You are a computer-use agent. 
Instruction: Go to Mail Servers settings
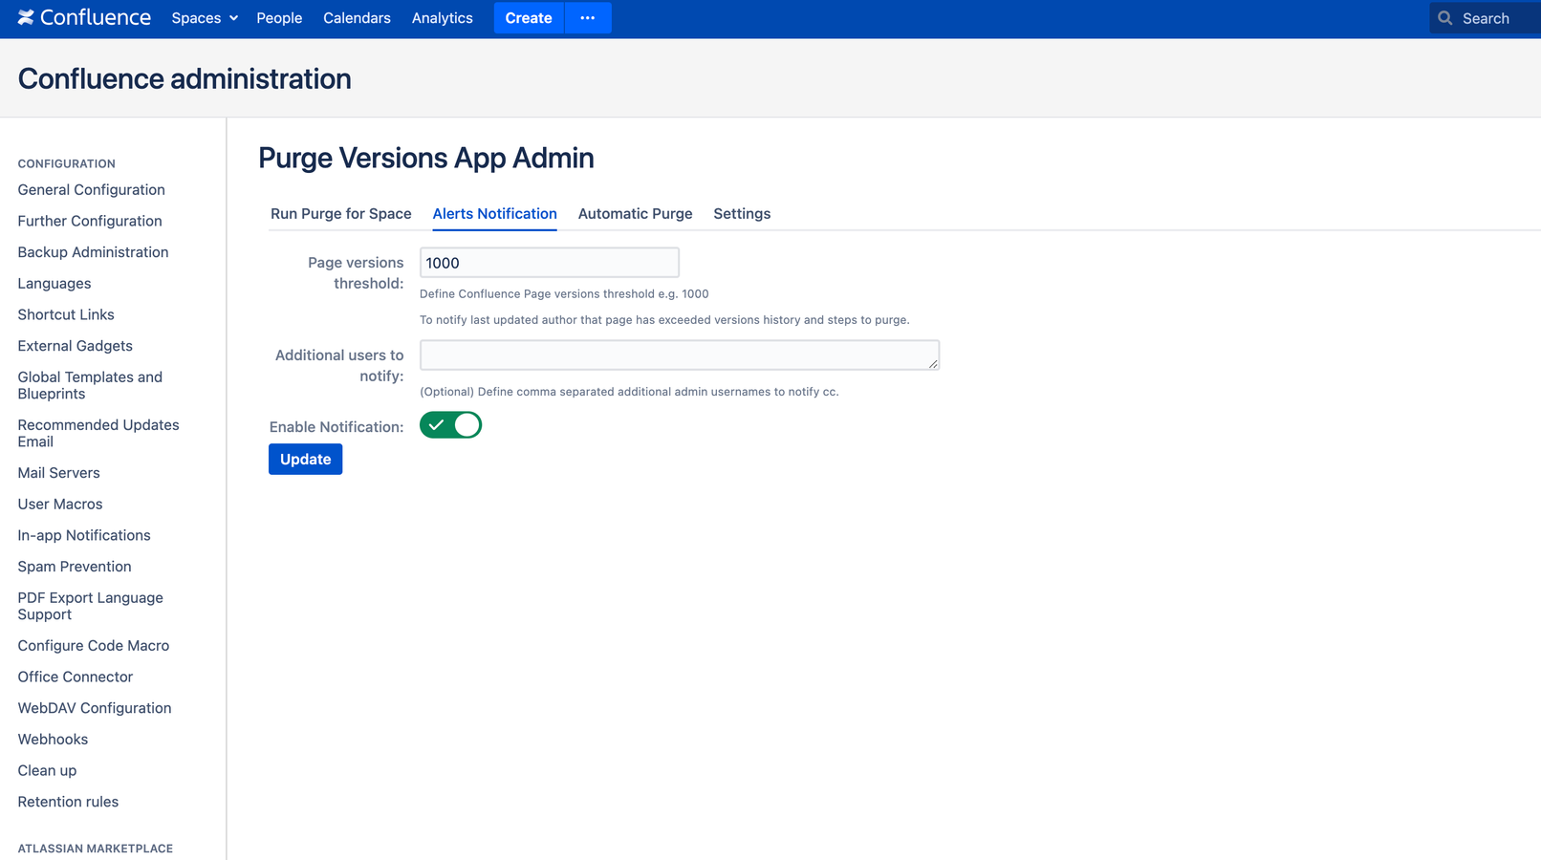pyautogui.click(x=58, y=473)
